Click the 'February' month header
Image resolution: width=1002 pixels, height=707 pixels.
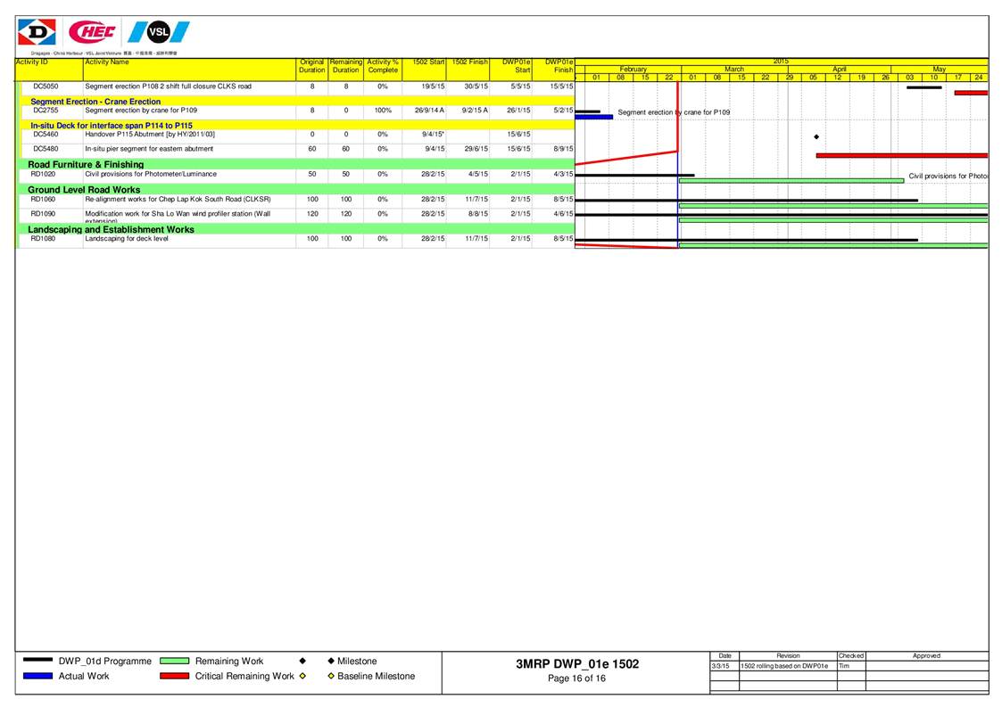(x=633, y=69)
